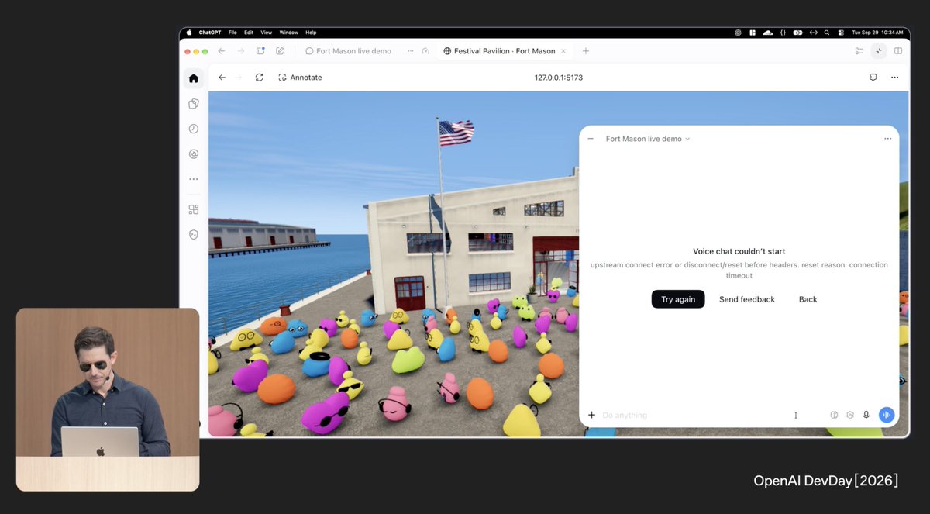The width and height of the screenshot is (930, 514).
Task: Click the title bar back arrow beside window controls
Action: click(222, 51)
